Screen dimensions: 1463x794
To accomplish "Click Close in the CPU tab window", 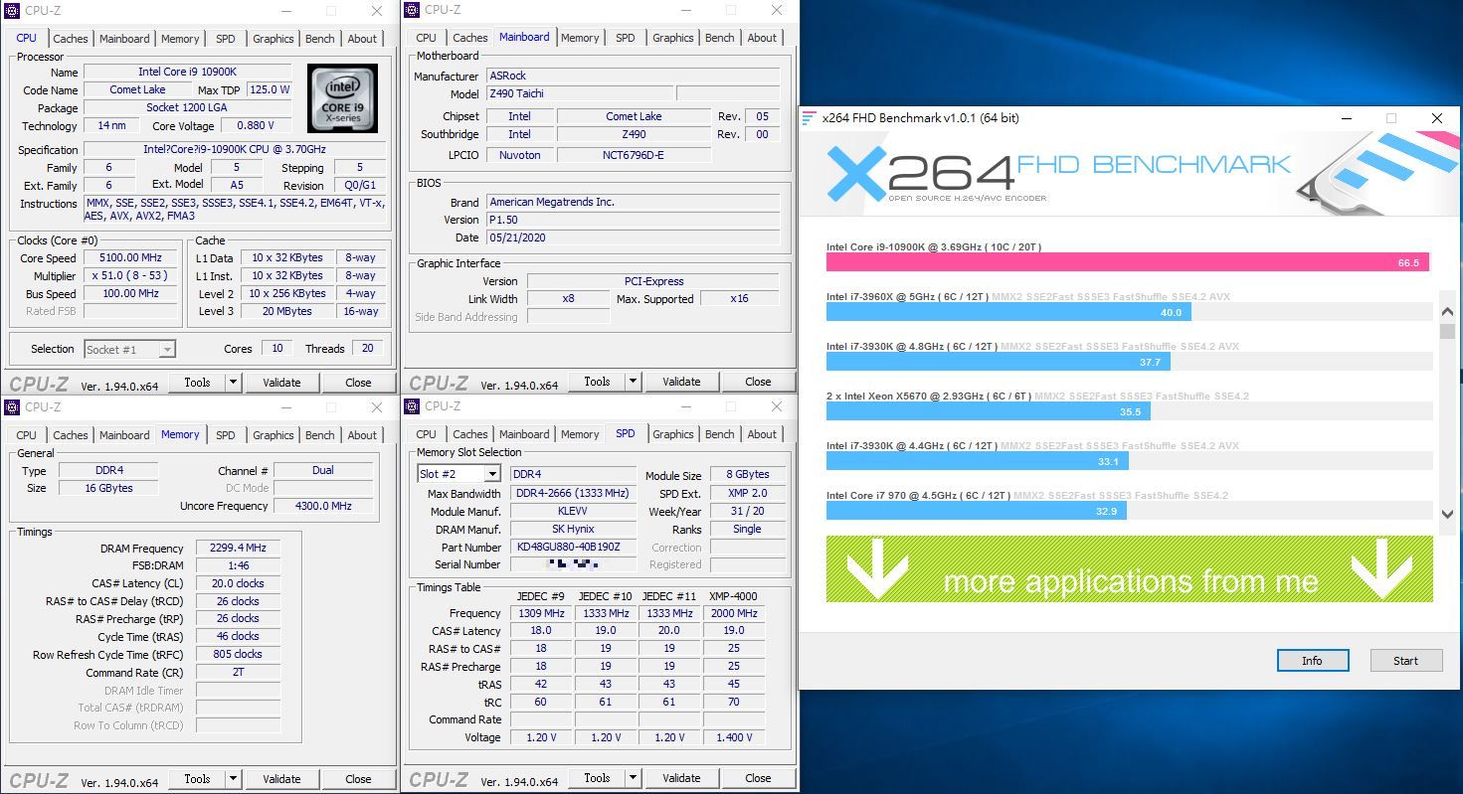I will (358, 383).
